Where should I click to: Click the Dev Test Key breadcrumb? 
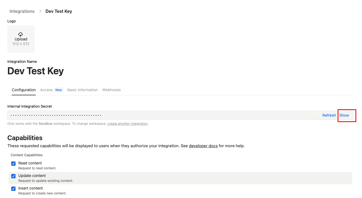pyautogui.click(x=59, y=11)
